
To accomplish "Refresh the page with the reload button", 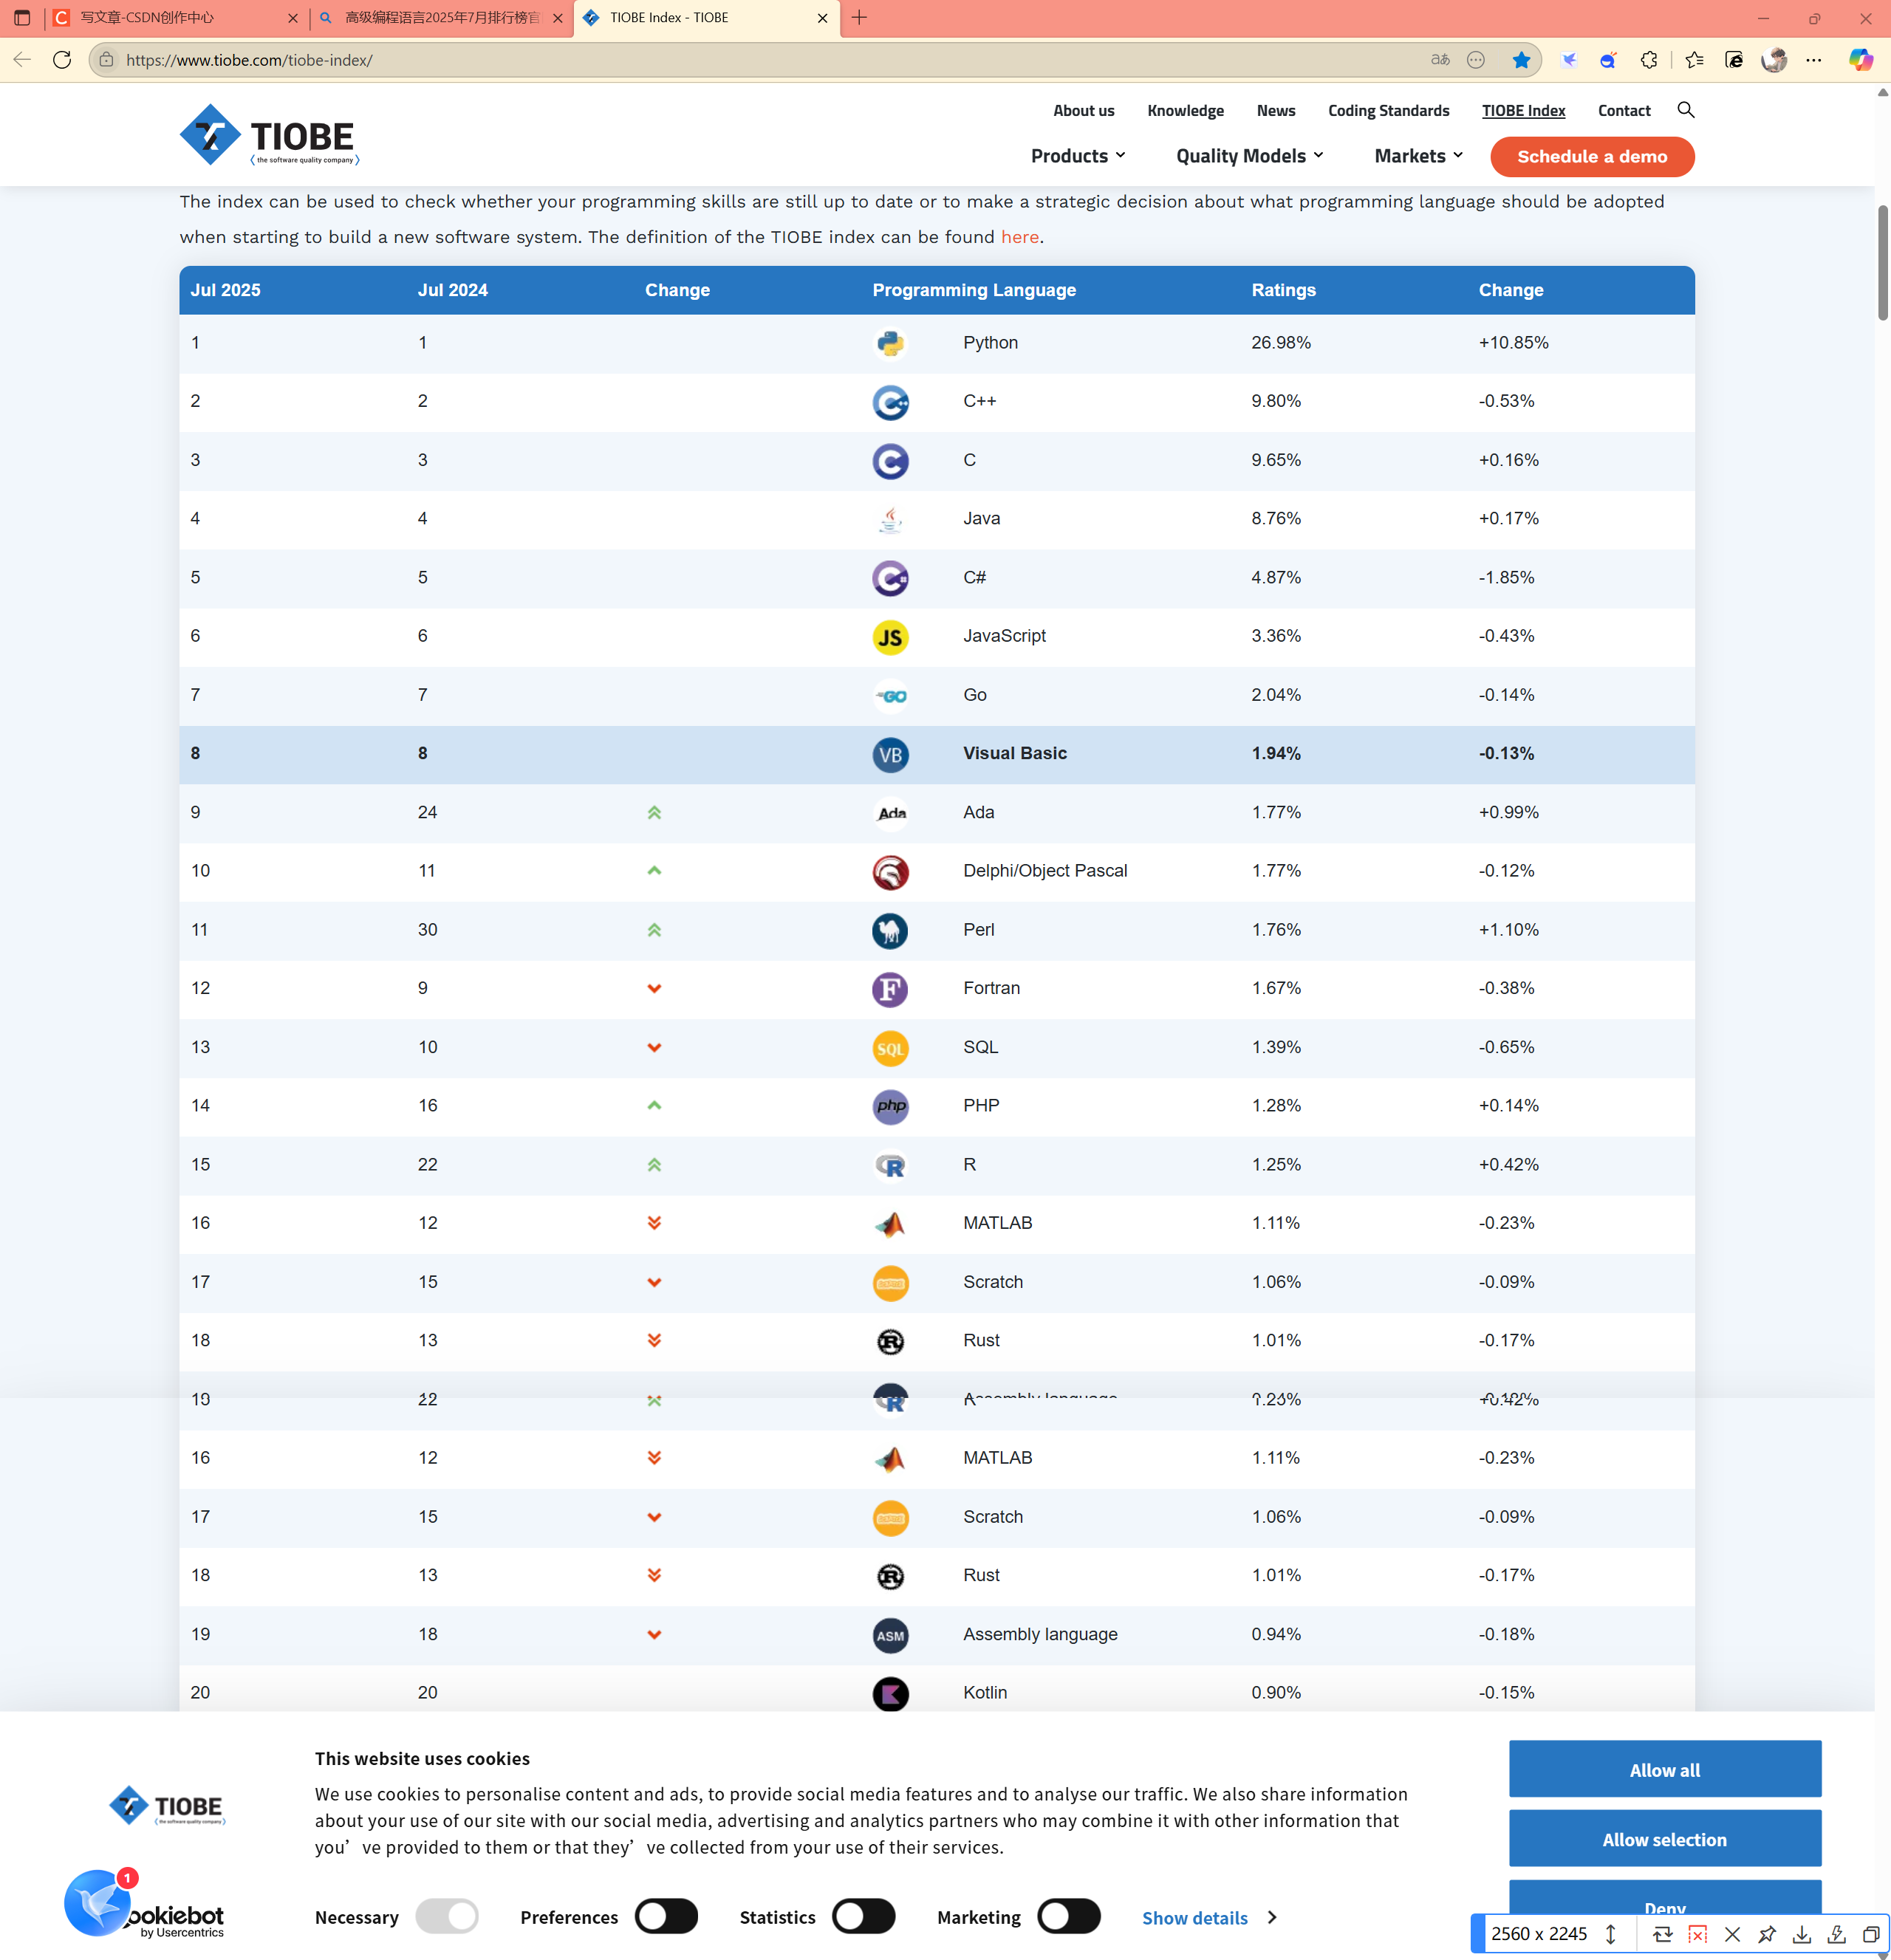I will click(x=62, y=60).
